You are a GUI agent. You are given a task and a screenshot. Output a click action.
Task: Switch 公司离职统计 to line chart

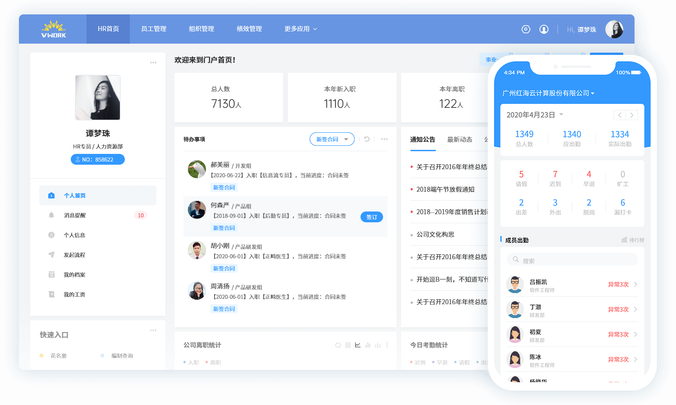point(358,345)
